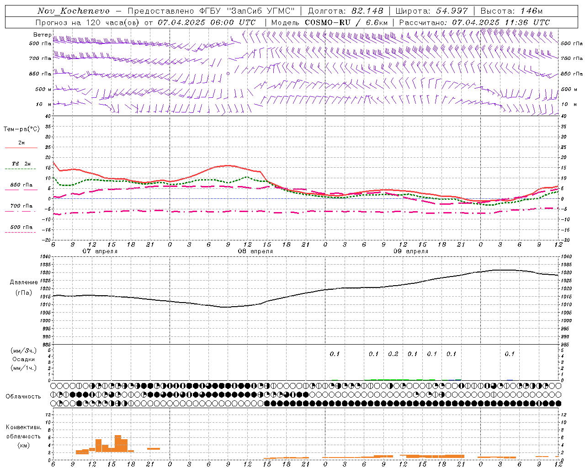Click the (мм/3ч.) precipitation unit label
Screen dimensions: 585x468
[24, 351]
